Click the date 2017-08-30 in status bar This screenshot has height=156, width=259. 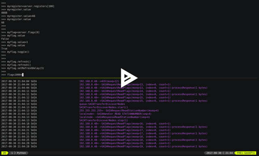coord(214,153)
